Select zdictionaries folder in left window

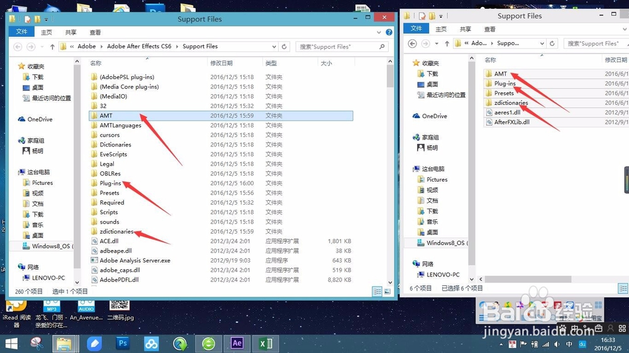coord(116,232)
